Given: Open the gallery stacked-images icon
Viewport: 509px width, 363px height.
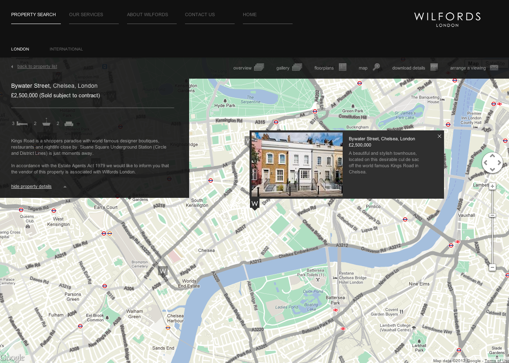Looking at the screenshot, I should point(297,67).
